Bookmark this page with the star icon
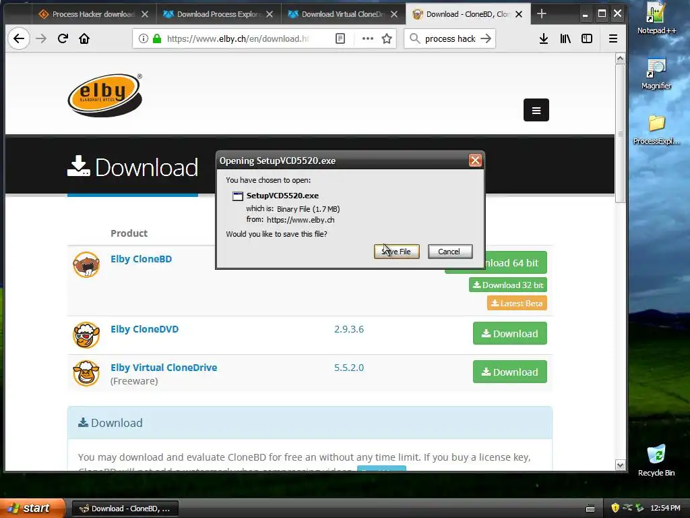 [x=387, y=38]
